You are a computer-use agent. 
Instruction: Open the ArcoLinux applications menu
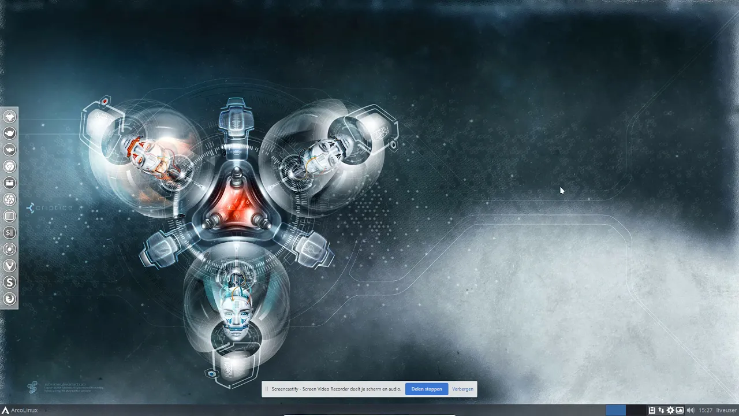click(x=20, y=410)
